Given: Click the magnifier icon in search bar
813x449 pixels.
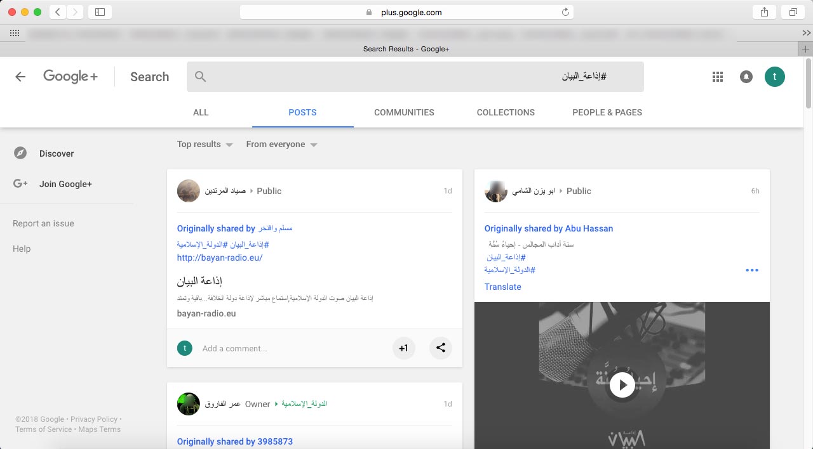Looking at the screenshot, I should point(201,77).
